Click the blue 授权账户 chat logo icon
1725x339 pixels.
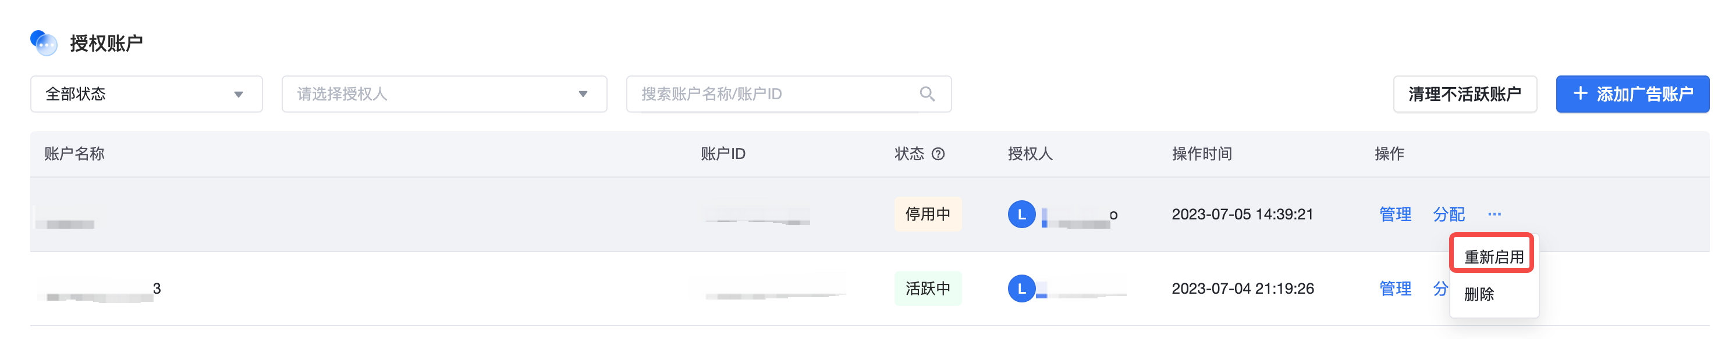pos(44,43)
